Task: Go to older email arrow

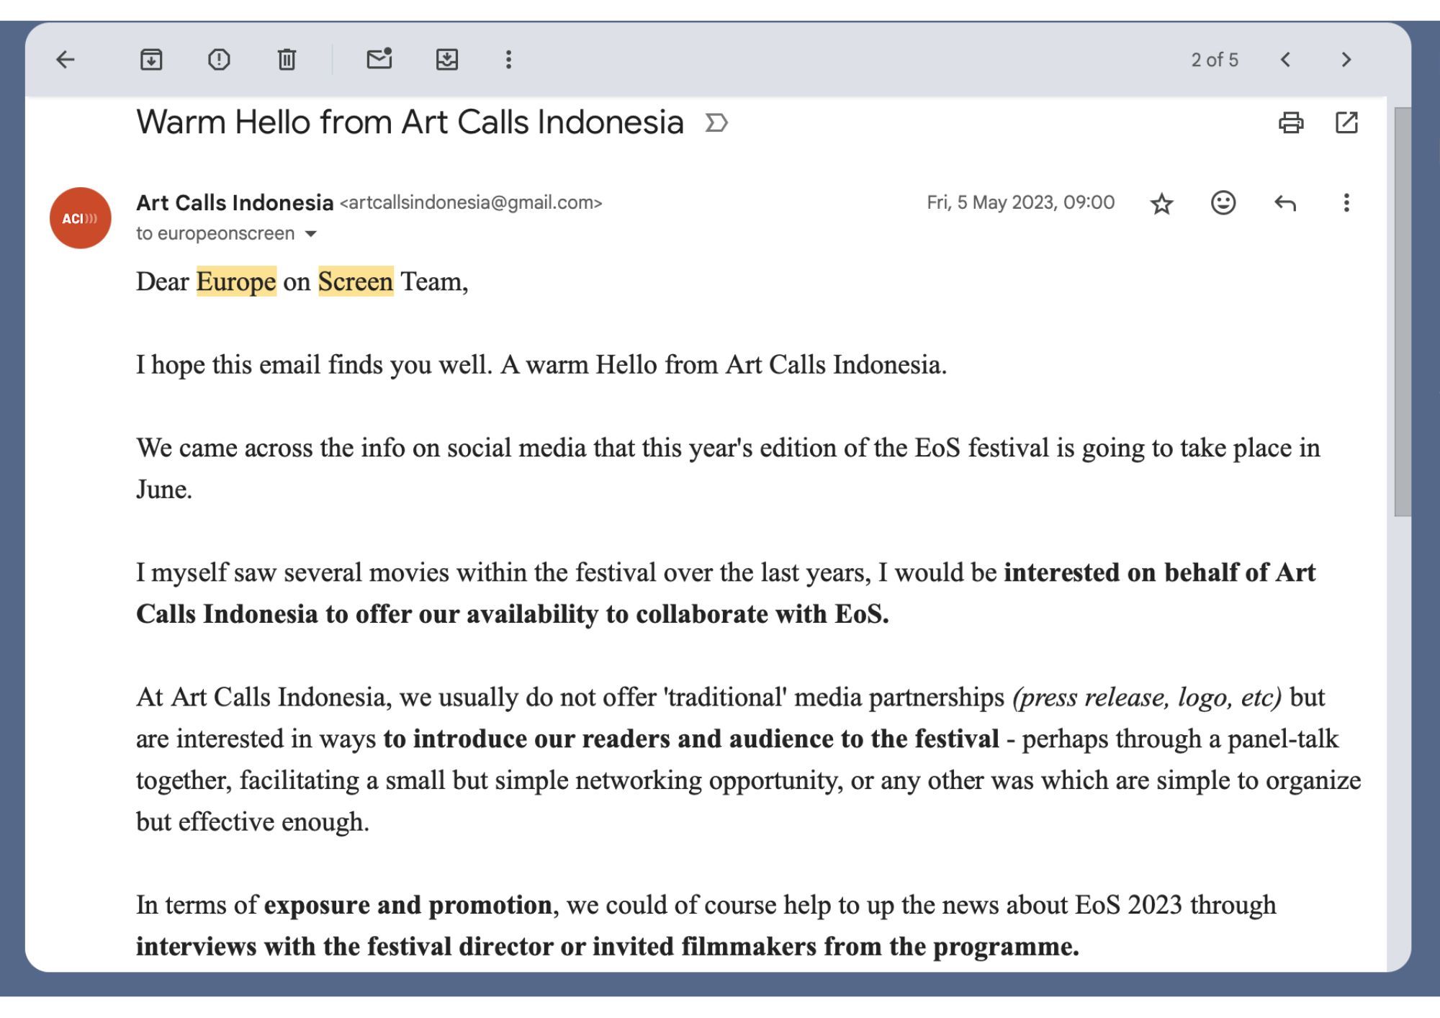Action: 1346,60
